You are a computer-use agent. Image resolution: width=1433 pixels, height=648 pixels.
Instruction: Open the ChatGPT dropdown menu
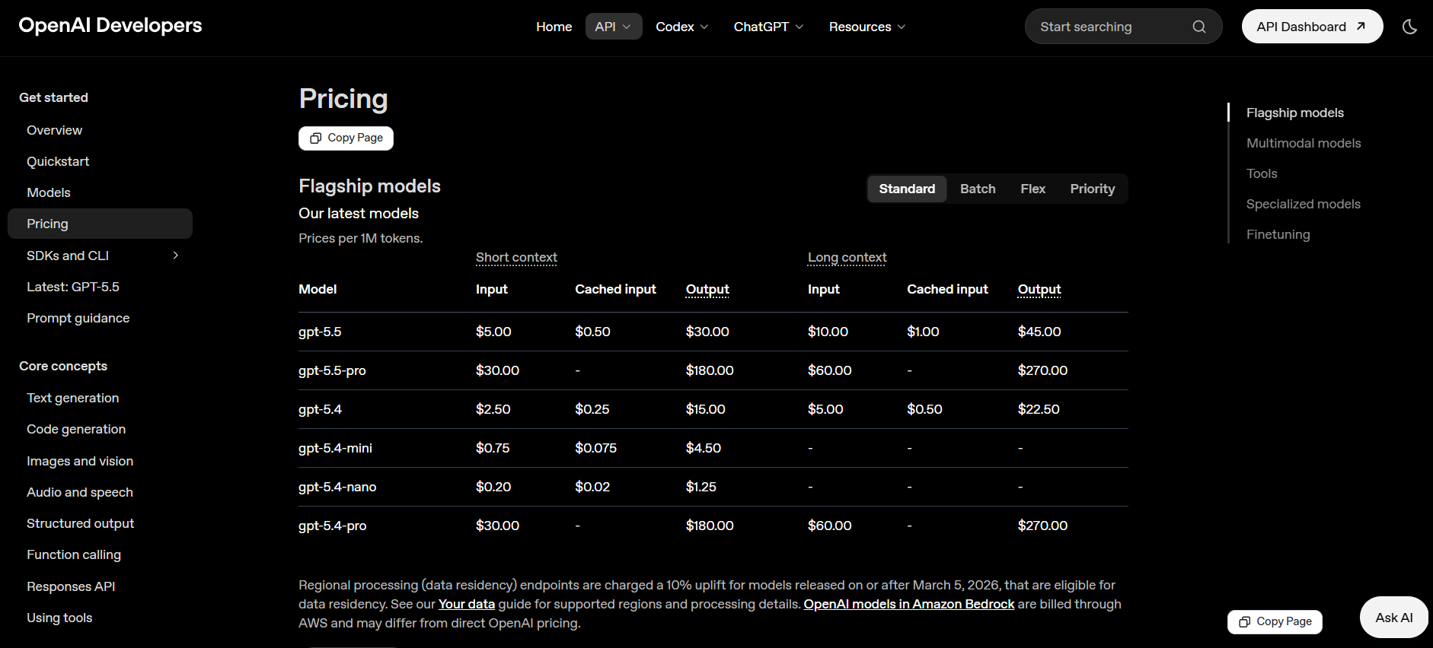[768, 27]
